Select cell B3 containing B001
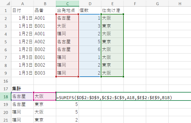The height and width of the screenshot is (123, 191). pyautogui.click(x=45, y=26)
